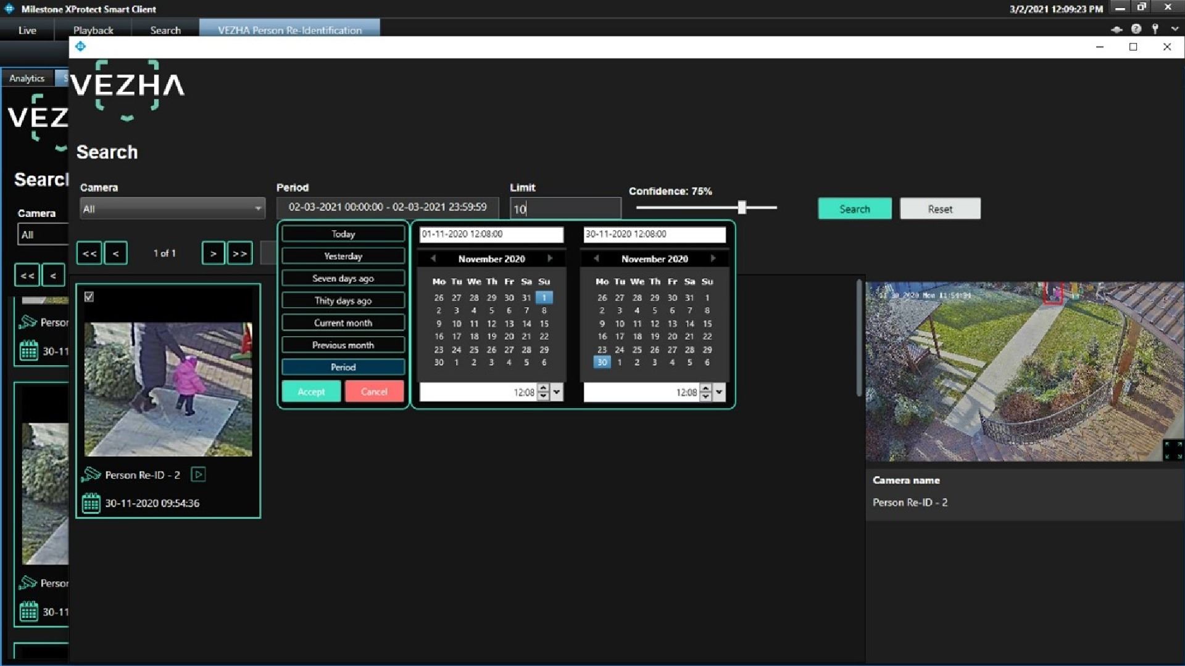Click the start time spinner arrows
Screen dimensions: 1185x666
[x=543, y=392]
